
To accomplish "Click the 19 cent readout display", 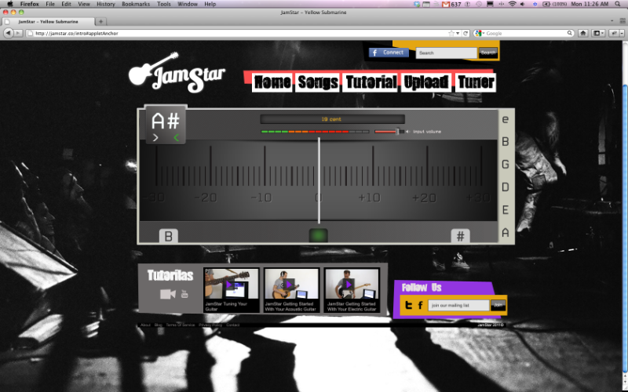I will click(x=332, y=119).
